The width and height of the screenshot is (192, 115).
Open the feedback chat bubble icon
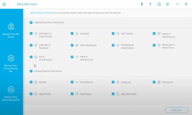(159, 4)
